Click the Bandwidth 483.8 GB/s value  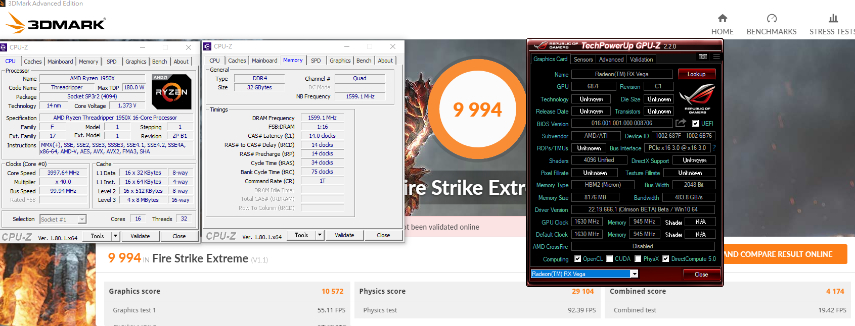tap(689, 197)
